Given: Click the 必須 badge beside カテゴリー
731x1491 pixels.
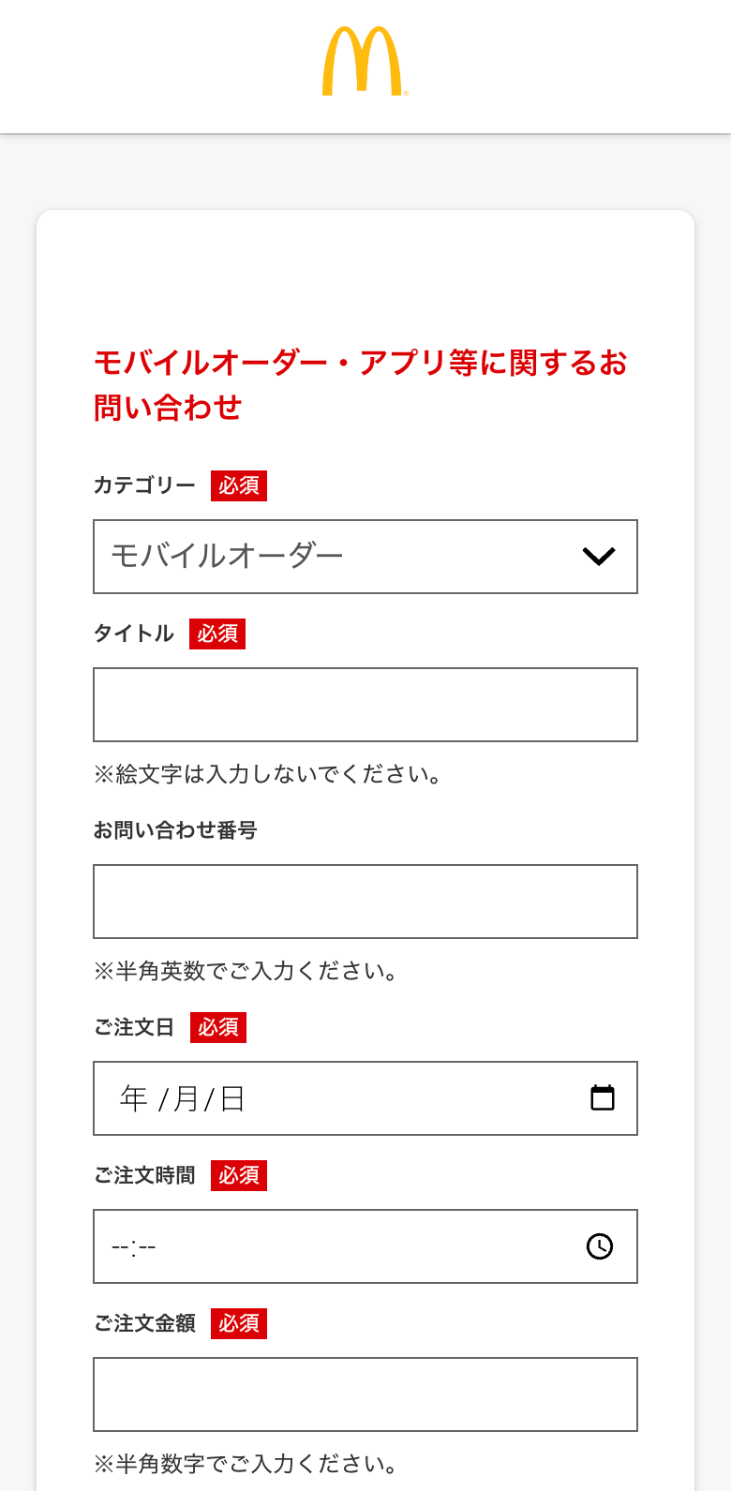Looking at the screenshot, I should click(239, 485).
